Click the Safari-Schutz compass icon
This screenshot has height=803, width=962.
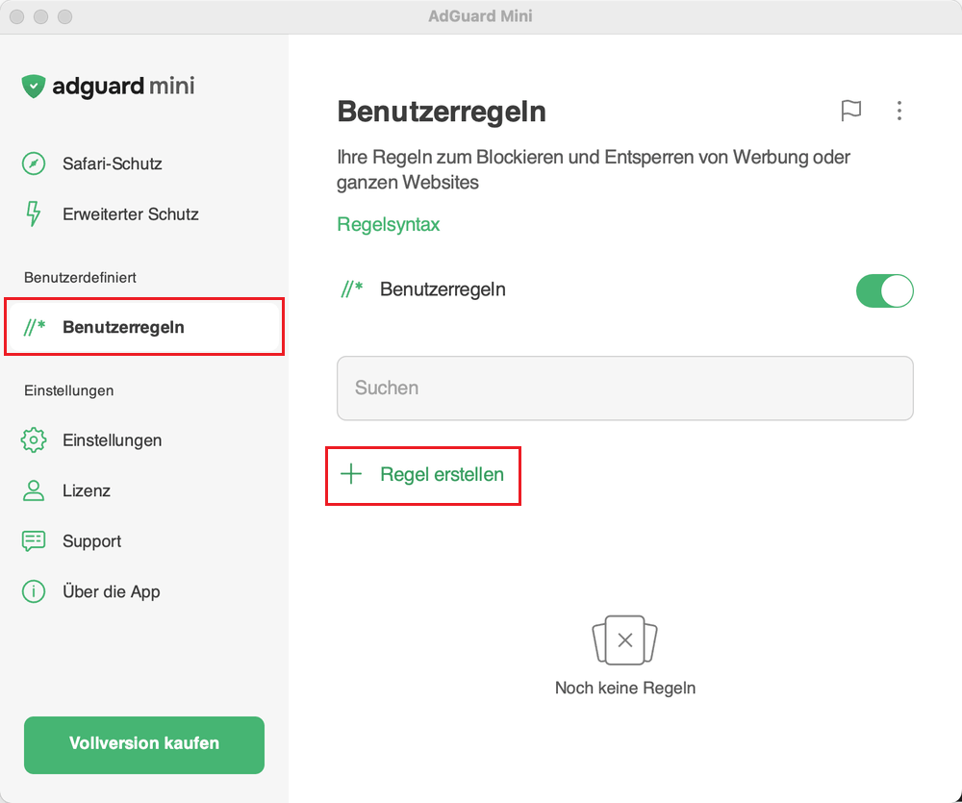click(34, 163)
